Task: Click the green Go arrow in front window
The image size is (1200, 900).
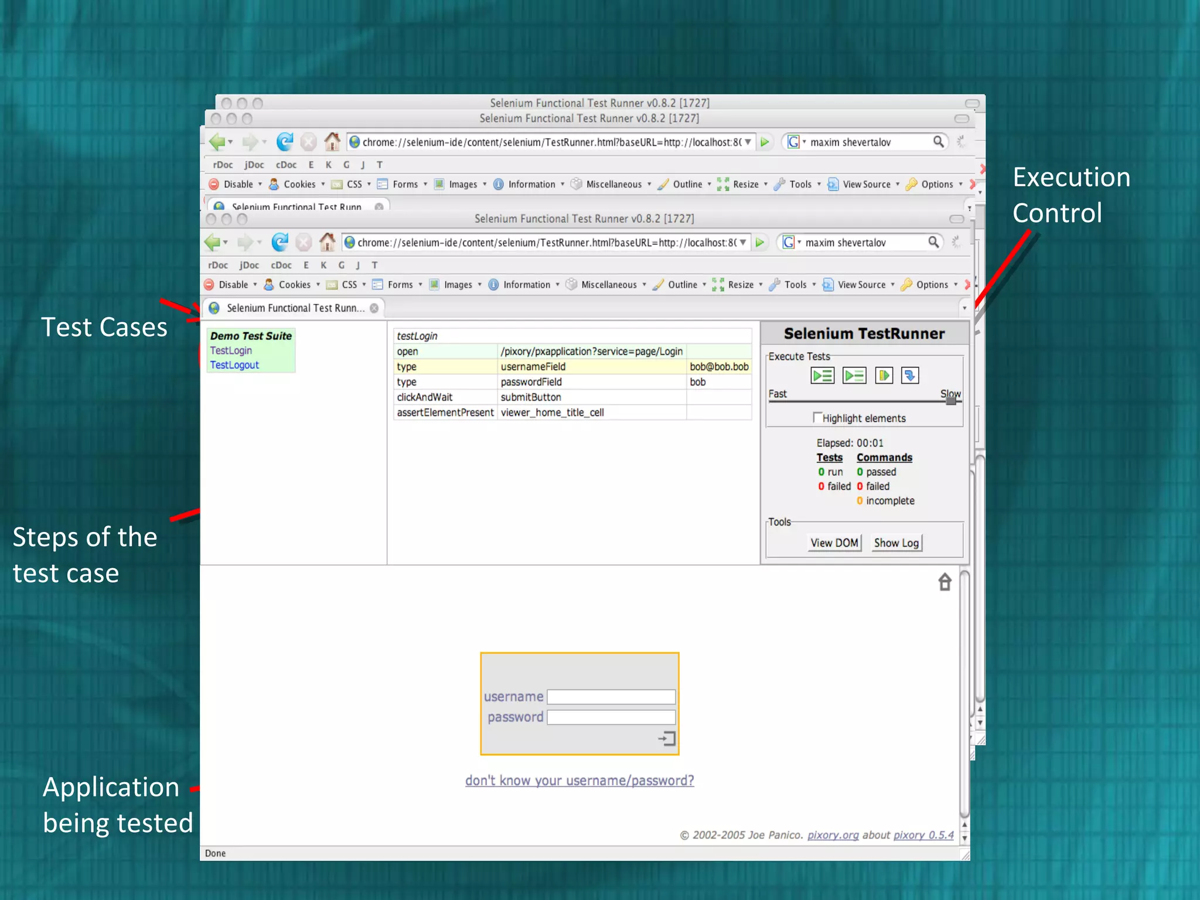Action: click(760, 243)
